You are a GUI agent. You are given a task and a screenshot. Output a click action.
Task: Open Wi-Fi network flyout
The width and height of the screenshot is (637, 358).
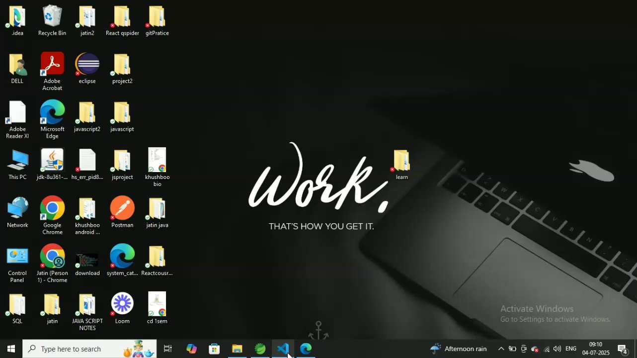click(x=547, y=349)
